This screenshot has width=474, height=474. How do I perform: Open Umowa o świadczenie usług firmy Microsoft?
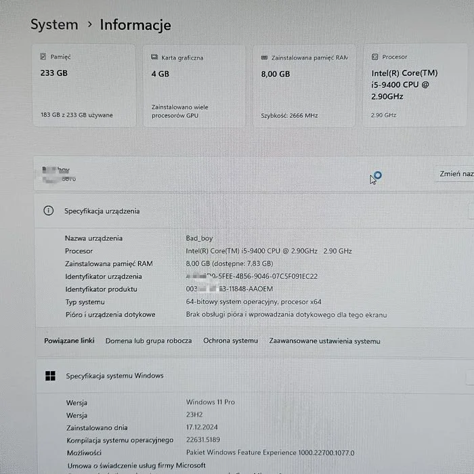point(136,466)
